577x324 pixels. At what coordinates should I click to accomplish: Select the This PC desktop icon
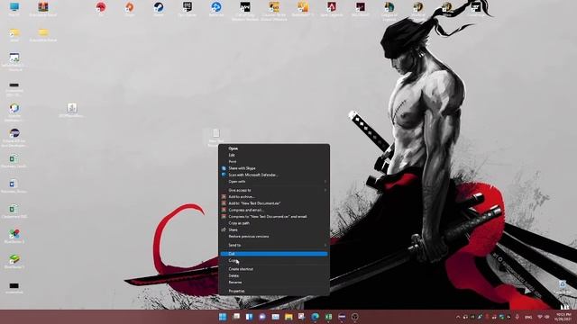tap(14, 9)
